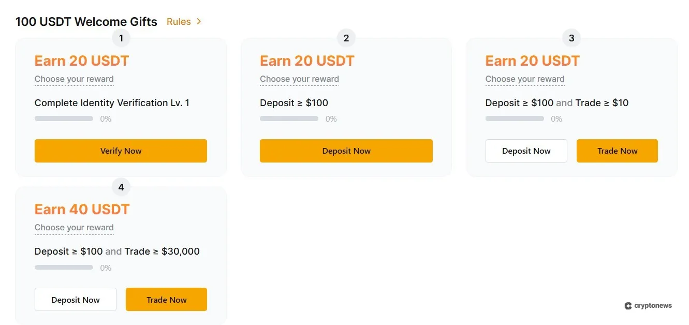This screenshot has width=689, height=325.
Task: Open Choose your reward in the Earn 40 USDT card
Action: [x=74, y=227]
